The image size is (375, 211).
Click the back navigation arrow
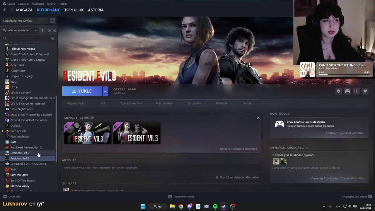coord(5,10)
